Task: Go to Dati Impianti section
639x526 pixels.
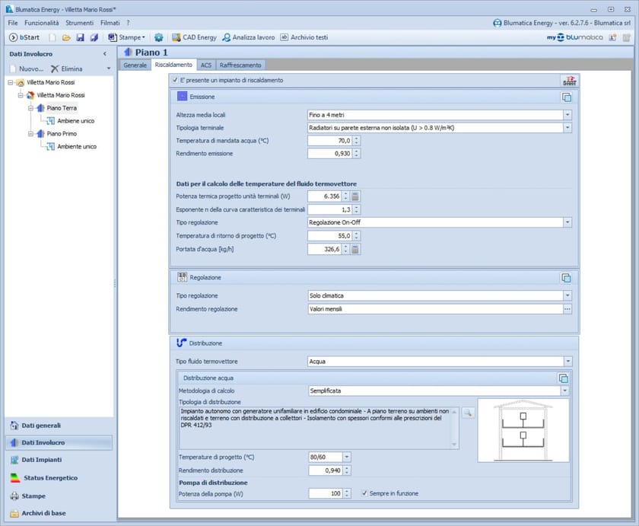Action: point(41,460)
